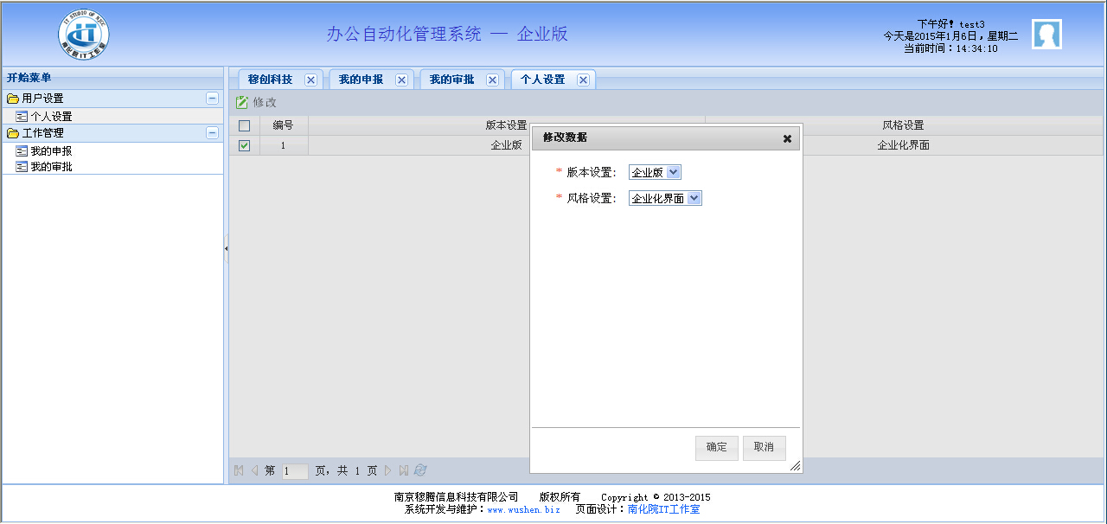Switch to the 我的审批 tab
The image size is (1107, 524).
click(451, 80)
